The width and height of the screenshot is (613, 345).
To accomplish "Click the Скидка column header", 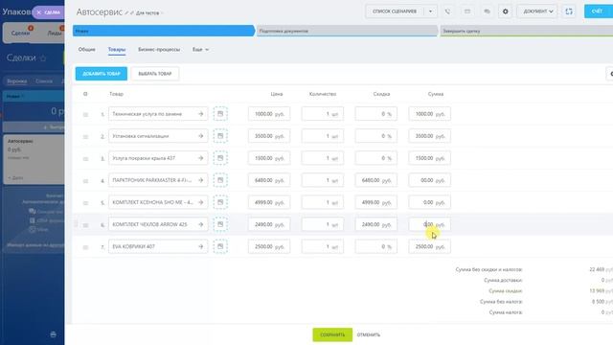I will [x=381, y=94].
